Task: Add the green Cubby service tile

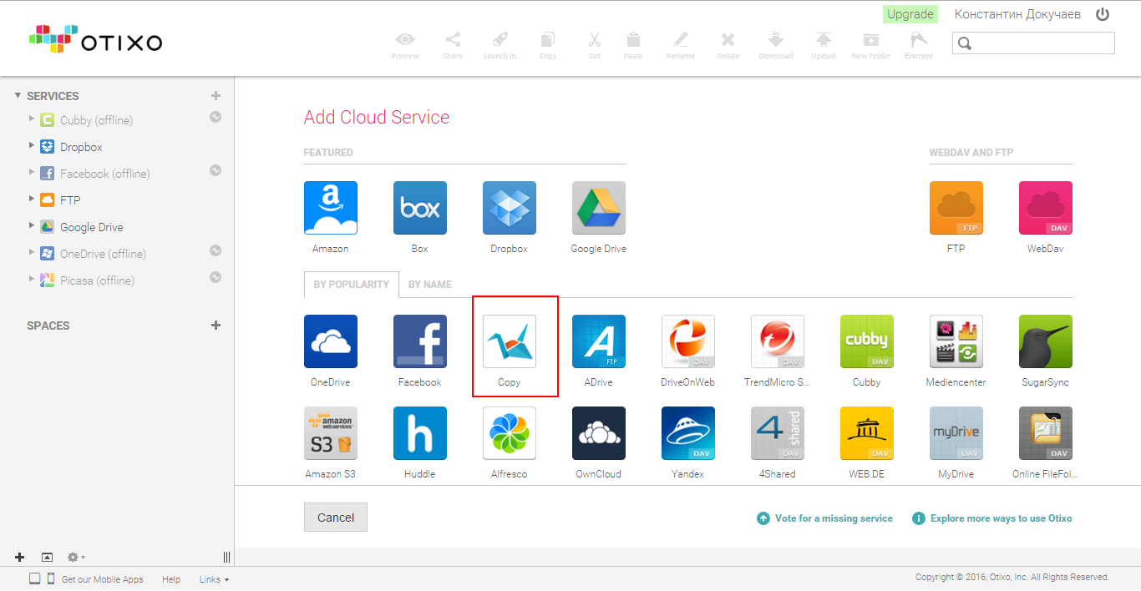Action: pos(867,341)
